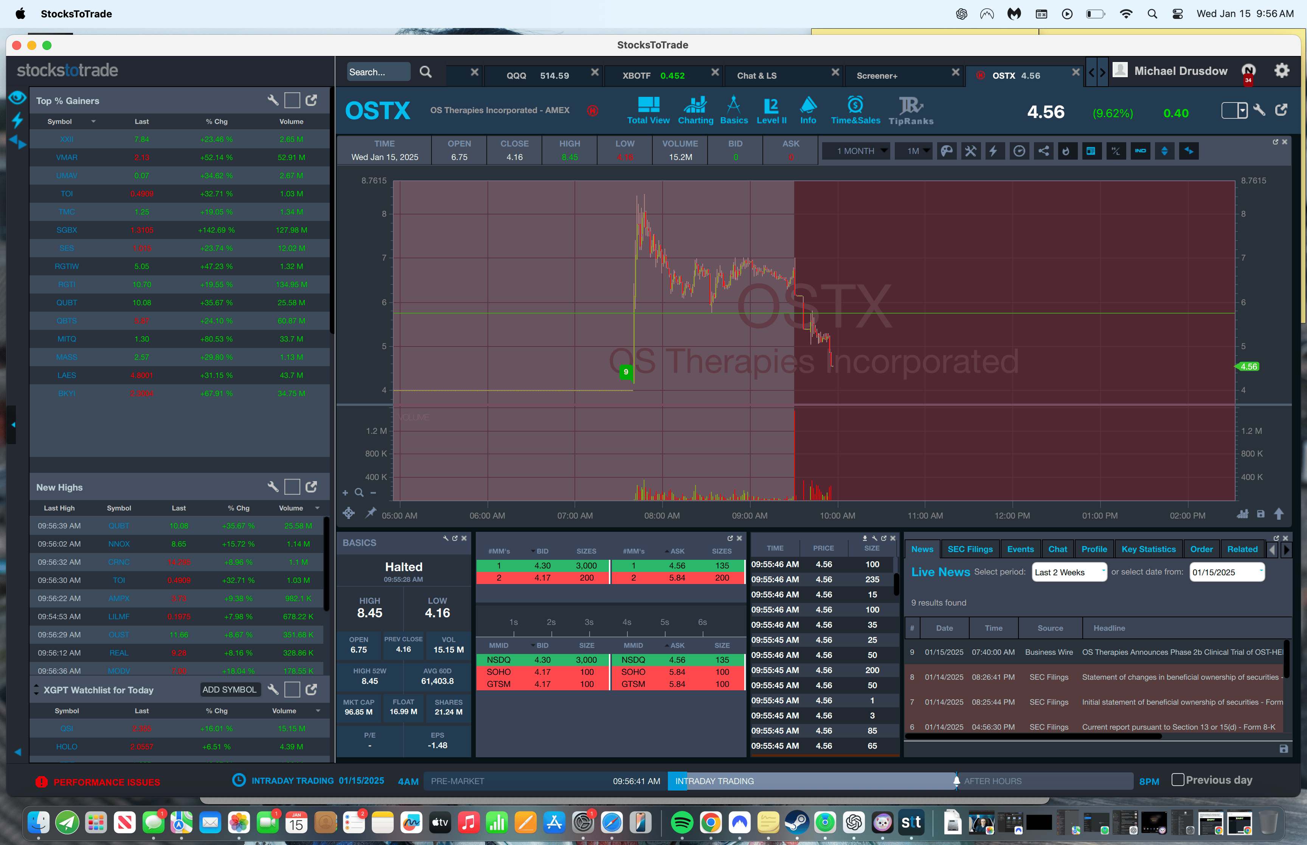Open the OS Therapies Phase 2b headline
1307x845 pixels.
click(x=1181, y=652)
